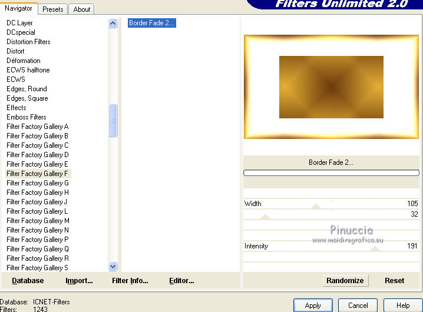Select the Effects category
The height and width of the screenshot is (312, 423).
click(x=16, y=108)
